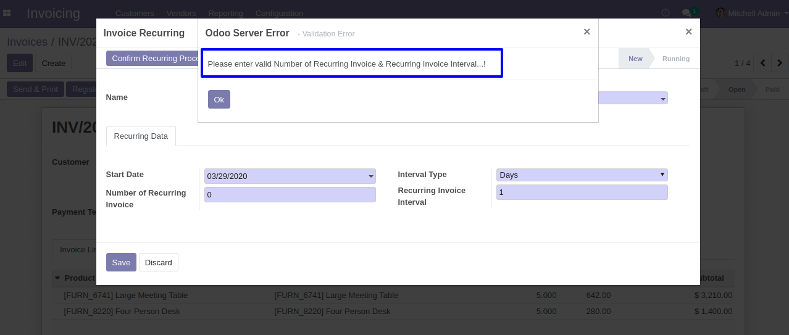Open the Interval Type Days dropdown
Screen dimensions: 789x335
pyautogui.click(x=582, y=175)
